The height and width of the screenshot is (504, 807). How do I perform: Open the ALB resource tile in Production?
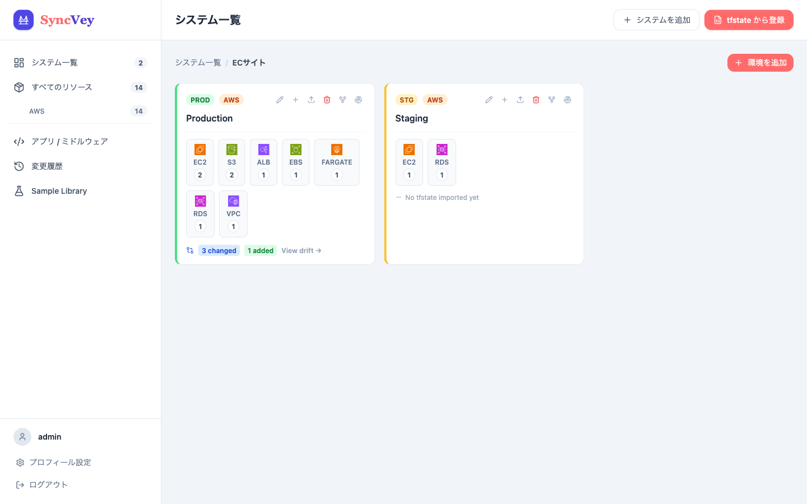[x=263, y=162]
